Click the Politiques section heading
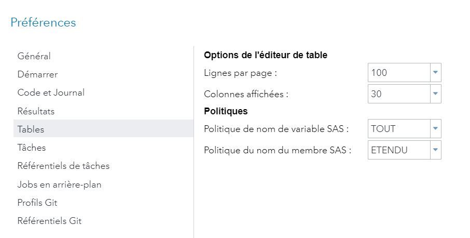 [226, 111]
